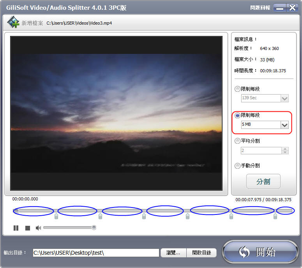302x268 pixels.
Task: Open the 5 MB size dropdown
Action: coord(284,125)
